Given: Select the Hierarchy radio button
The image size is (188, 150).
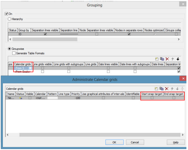Looking at the screenshot, I should (x=9, y=19).
